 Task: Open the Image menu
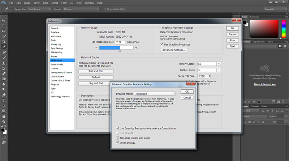click(x=27, y=3)
